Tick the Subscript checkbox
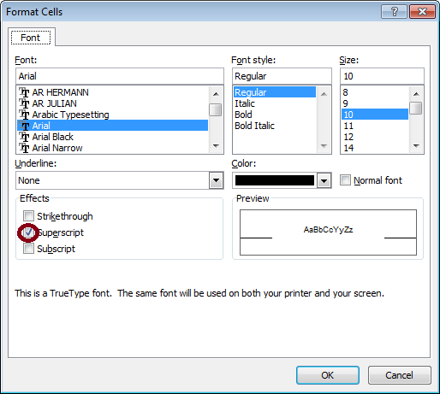 coord(28,249)
